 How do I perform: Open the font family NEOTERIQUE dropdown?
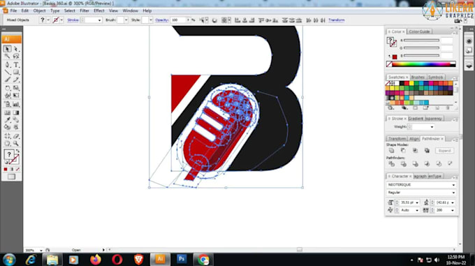453,184
